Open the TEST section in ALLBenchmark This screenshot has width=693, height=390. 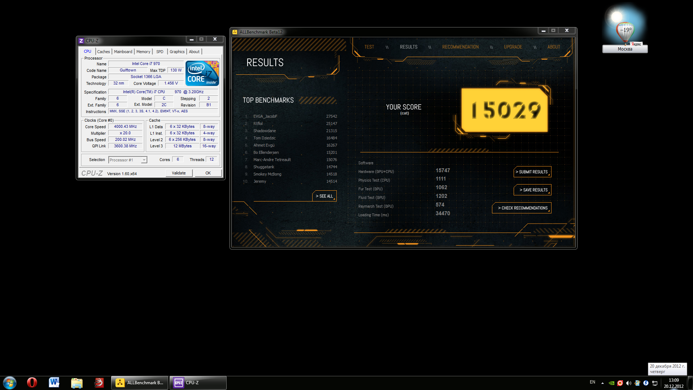(x=369, y=47)
